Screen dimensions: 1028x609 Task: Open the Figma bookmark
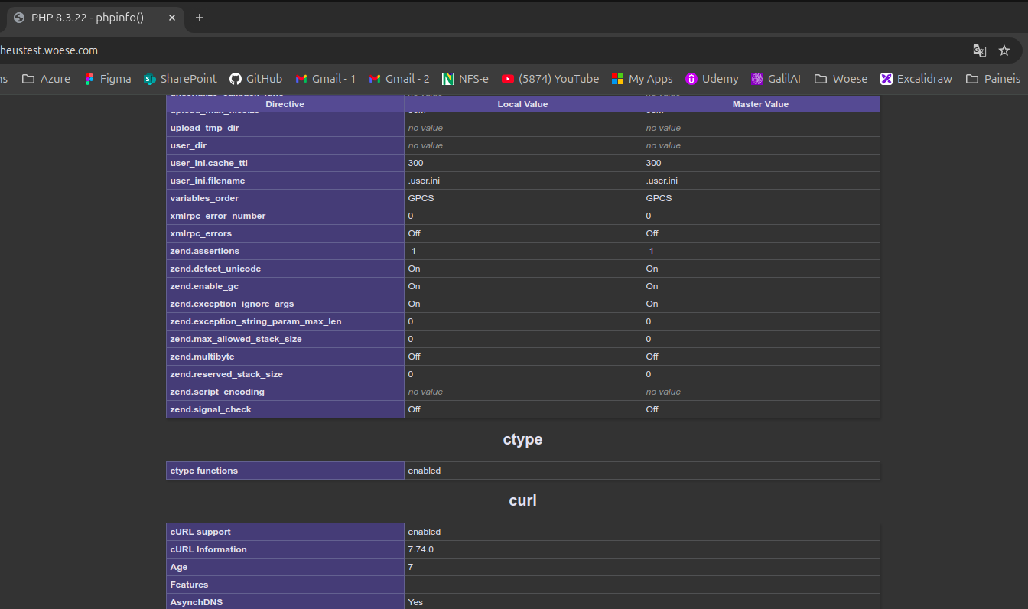108,79
